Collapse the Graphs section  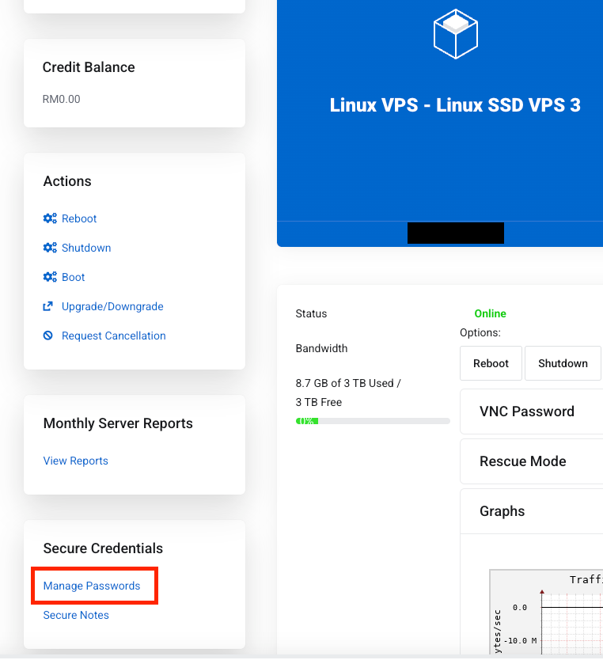[x=532, y=511]
